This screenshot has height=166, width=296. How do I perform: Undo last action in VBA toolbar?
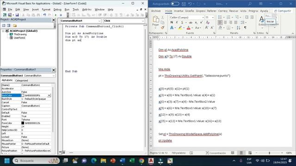[44, 15]
